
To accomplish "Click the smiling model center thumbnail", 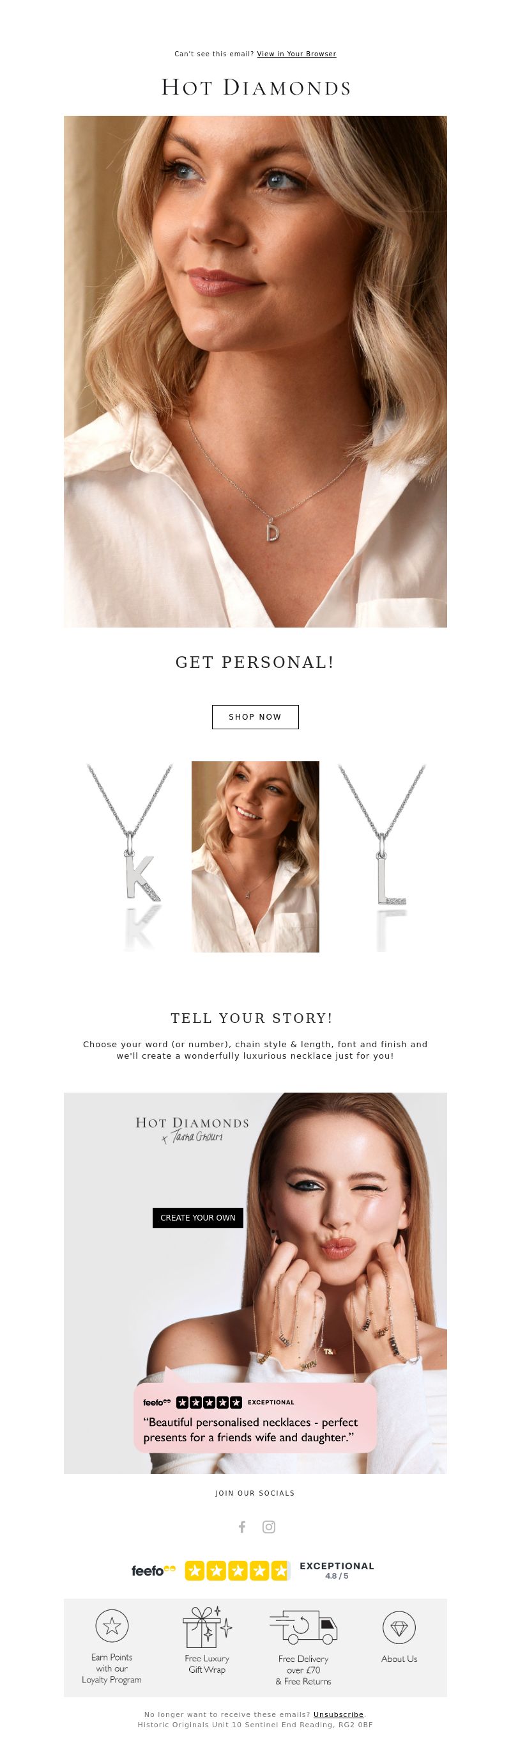I will [255, 856].
